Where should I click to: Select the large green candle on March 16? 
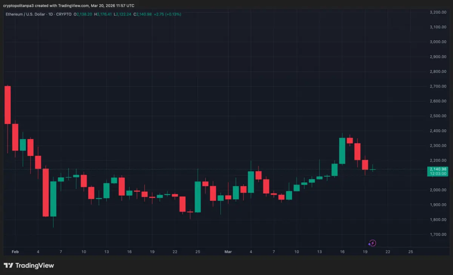click(x=342, y=151)
